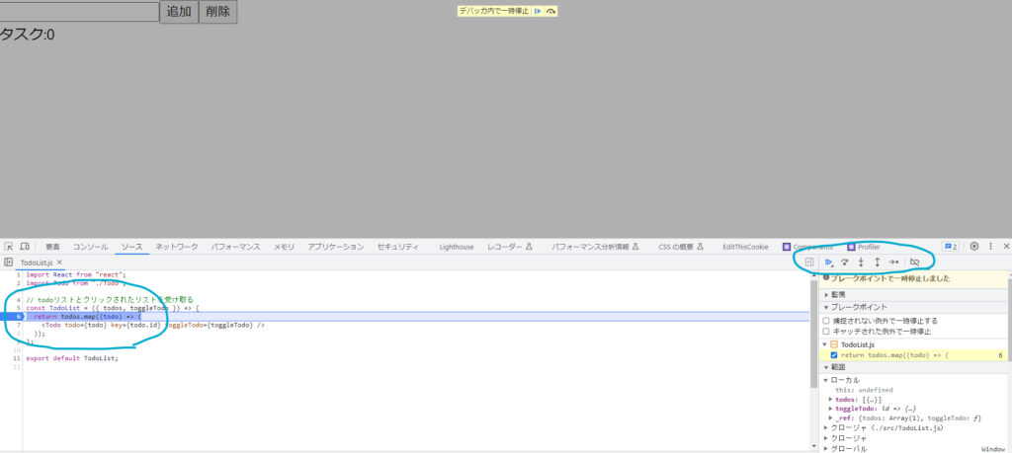This screenshot has width=1012, height=453.
Task: Step over next function call
Action: (844, 263)
